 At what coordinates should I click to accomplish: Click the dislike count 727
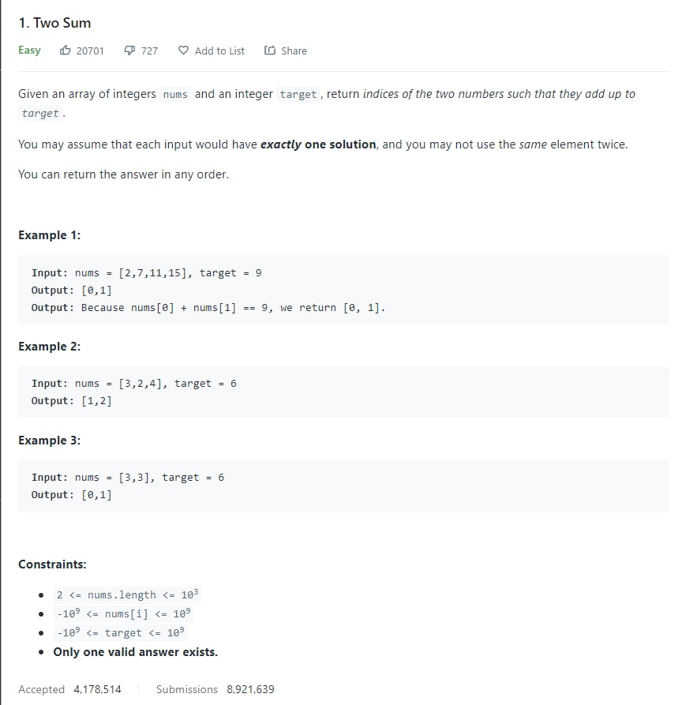point(149,51)
